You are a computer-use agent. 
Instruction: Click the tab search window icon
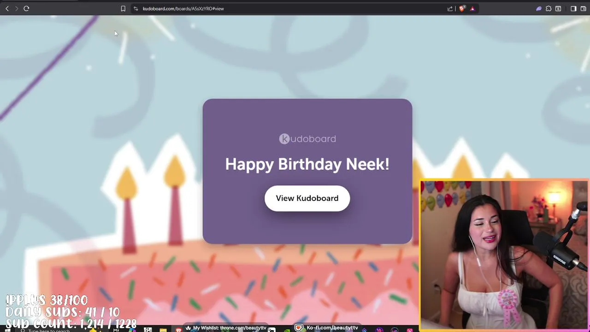click(558, 8)
